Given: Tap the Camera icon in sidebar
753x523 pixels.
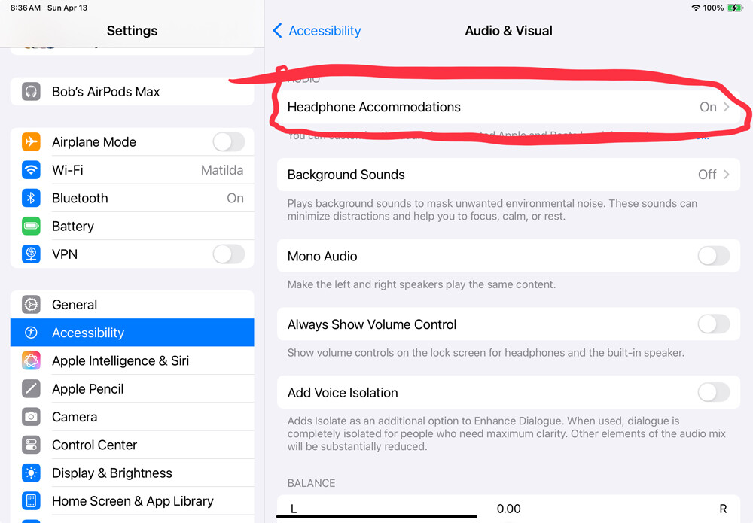Looking at the screenshot, I should 31,417.
